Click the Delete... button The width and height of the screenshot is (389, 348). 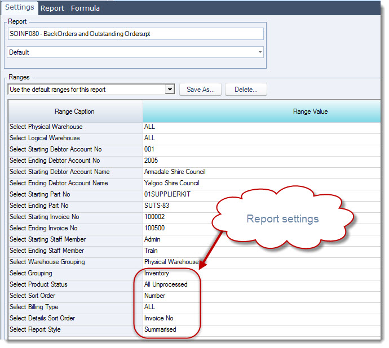pyautogui.click(x=246, y=89)
